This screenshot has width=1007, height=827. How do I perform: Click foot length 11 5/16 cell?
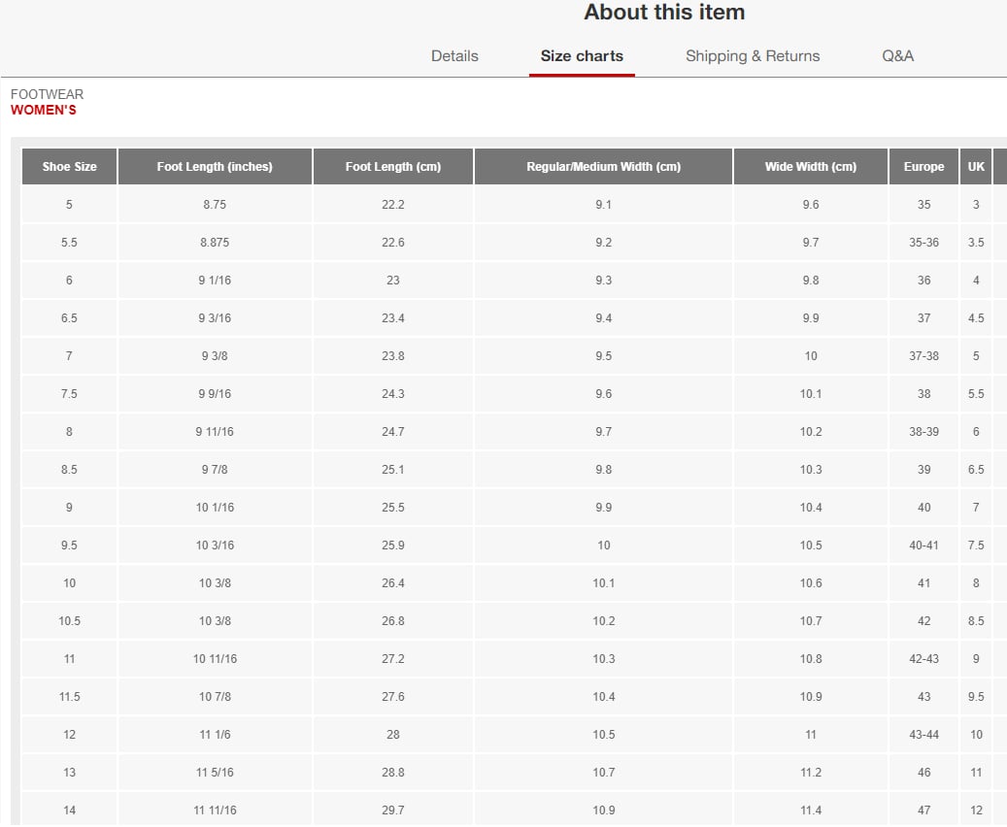point(215,773)
